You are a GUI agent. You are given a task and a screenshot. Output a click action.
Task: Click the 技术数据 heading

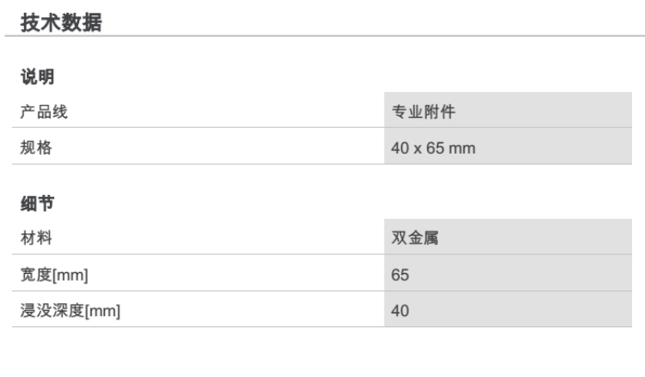pyautogui.click(x=61, y=24)
